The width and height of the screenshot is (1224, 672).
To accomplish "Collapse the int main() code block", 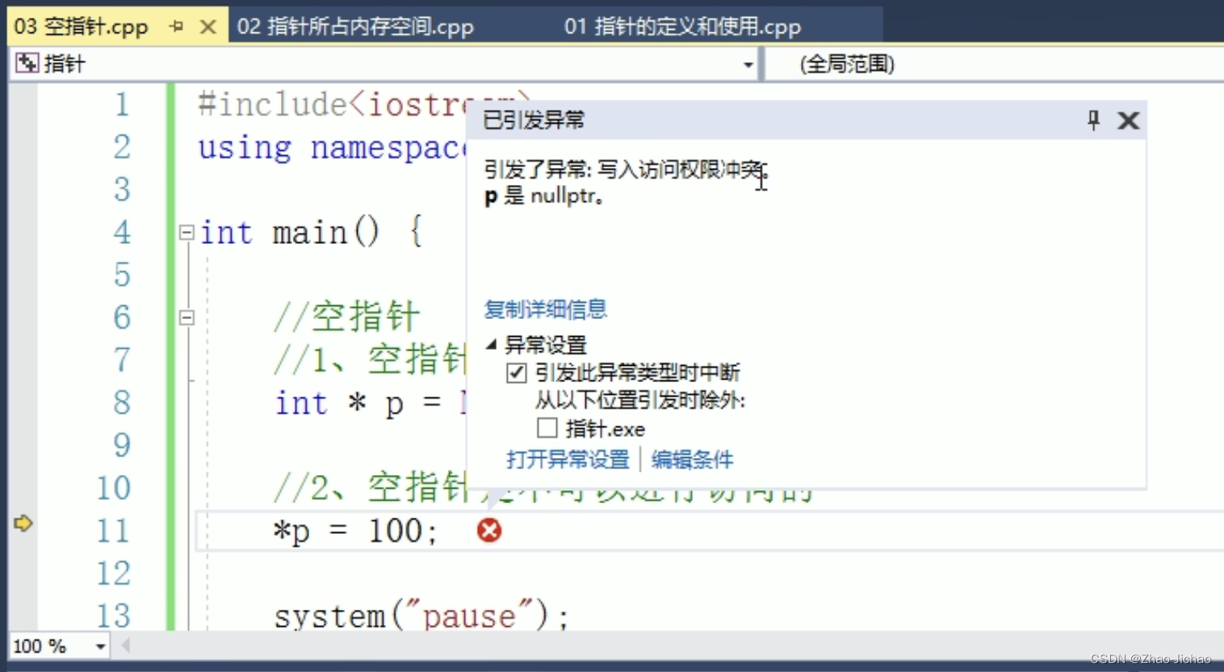I will (187, 233).
